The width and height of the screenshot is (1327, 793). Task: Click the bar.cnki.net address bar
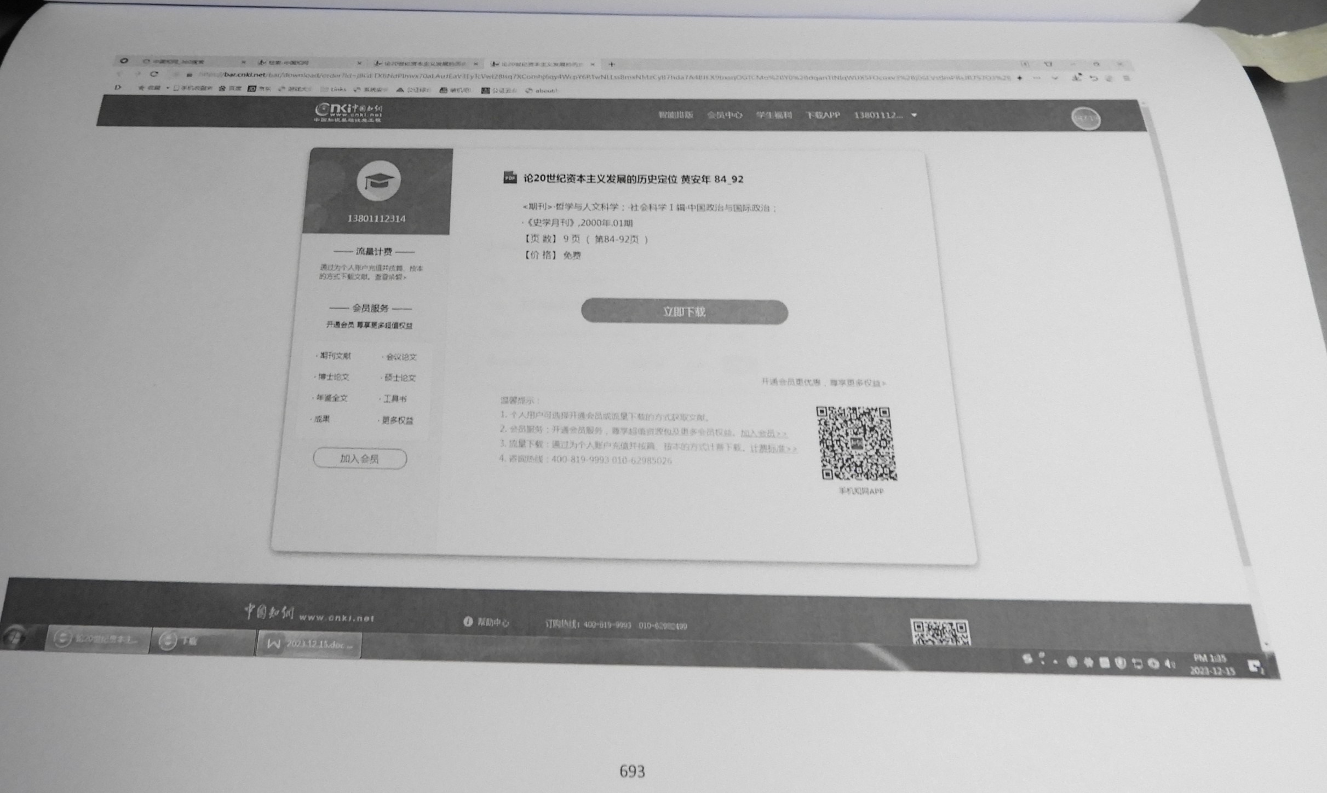coord(602,77)
